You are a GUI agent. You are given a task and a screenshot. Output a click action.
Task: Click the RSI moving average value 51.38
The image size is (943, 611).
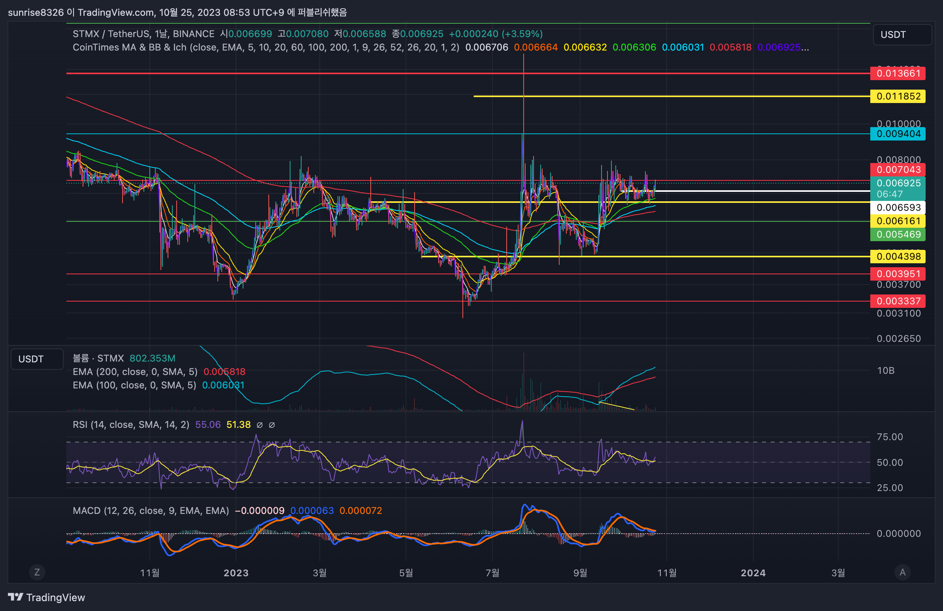(x=239, y=425)
